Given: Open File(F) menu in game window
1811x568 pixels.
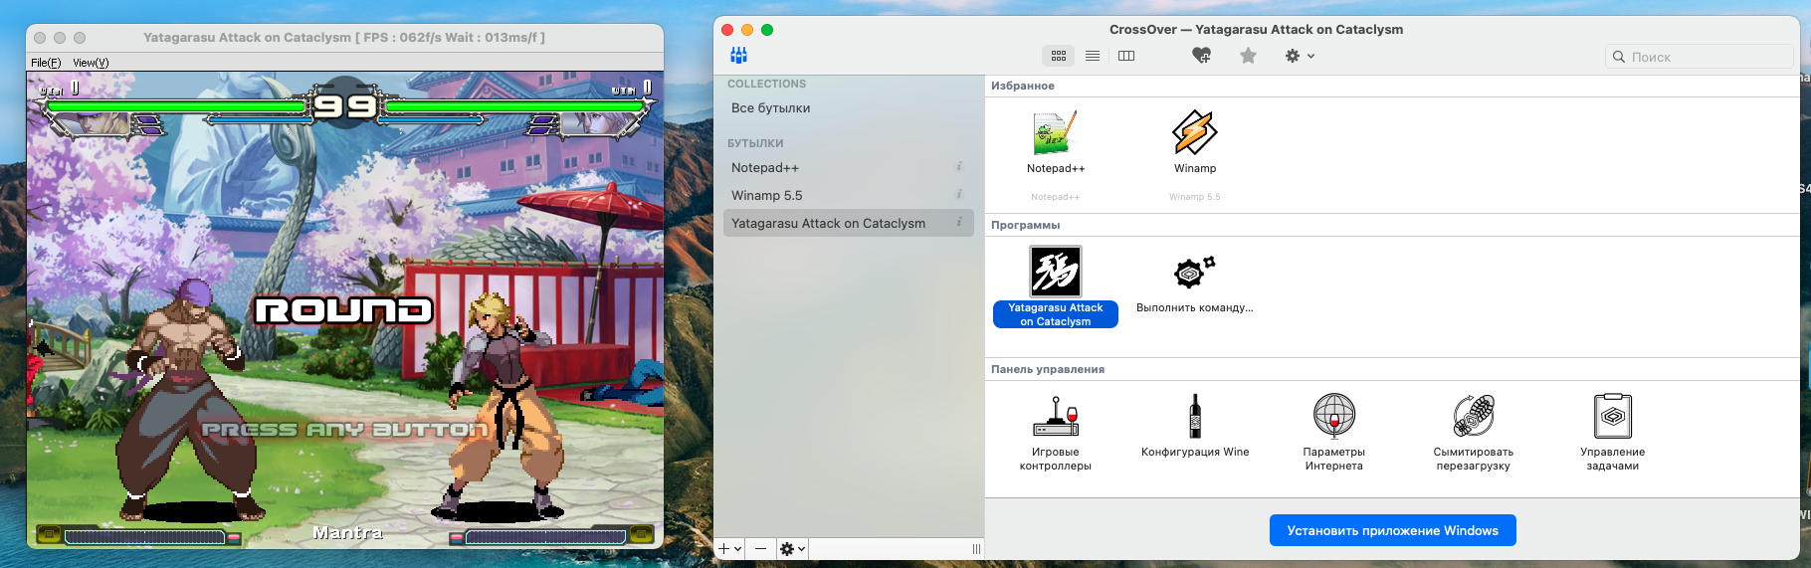Looking at the screenshot, I should (x=46, y=63).
